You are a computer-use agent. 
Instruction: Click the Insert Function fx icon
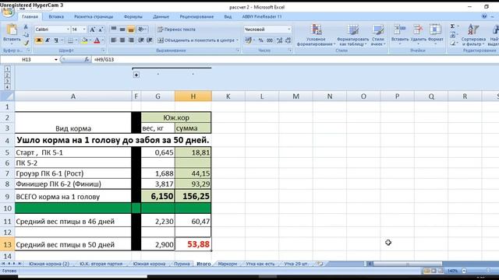[x=87, y=59]
